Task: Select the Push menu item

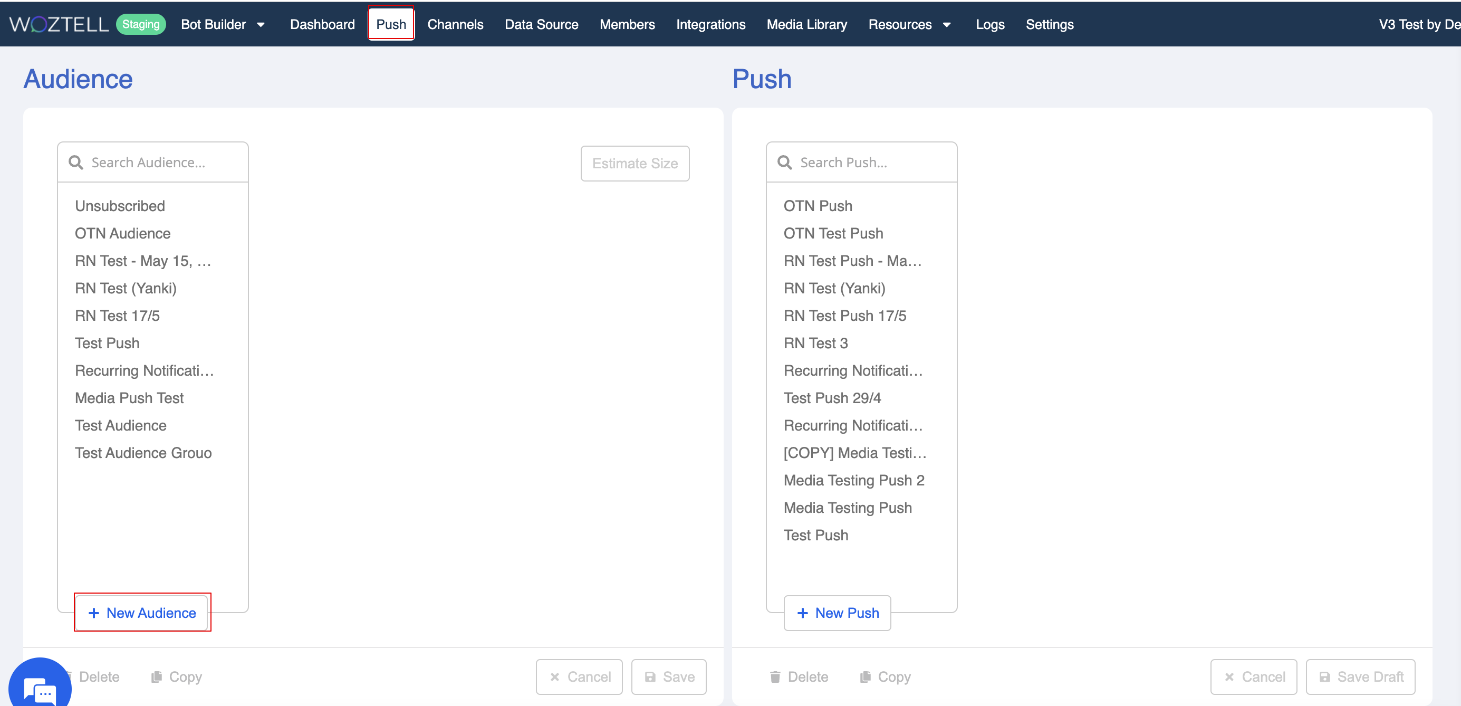Action: coord(391,24)
